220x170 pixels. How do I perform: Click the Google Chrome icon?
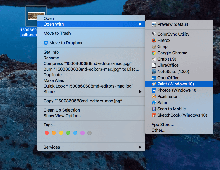tap(154, 53)
